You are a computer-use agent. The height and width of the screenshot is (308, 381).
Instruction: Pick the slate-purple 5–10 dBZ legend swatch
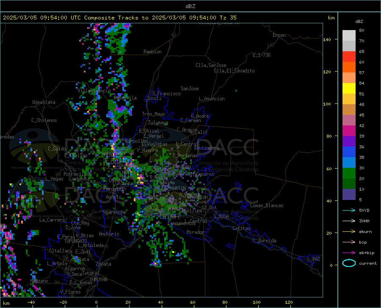pos(349,194)
